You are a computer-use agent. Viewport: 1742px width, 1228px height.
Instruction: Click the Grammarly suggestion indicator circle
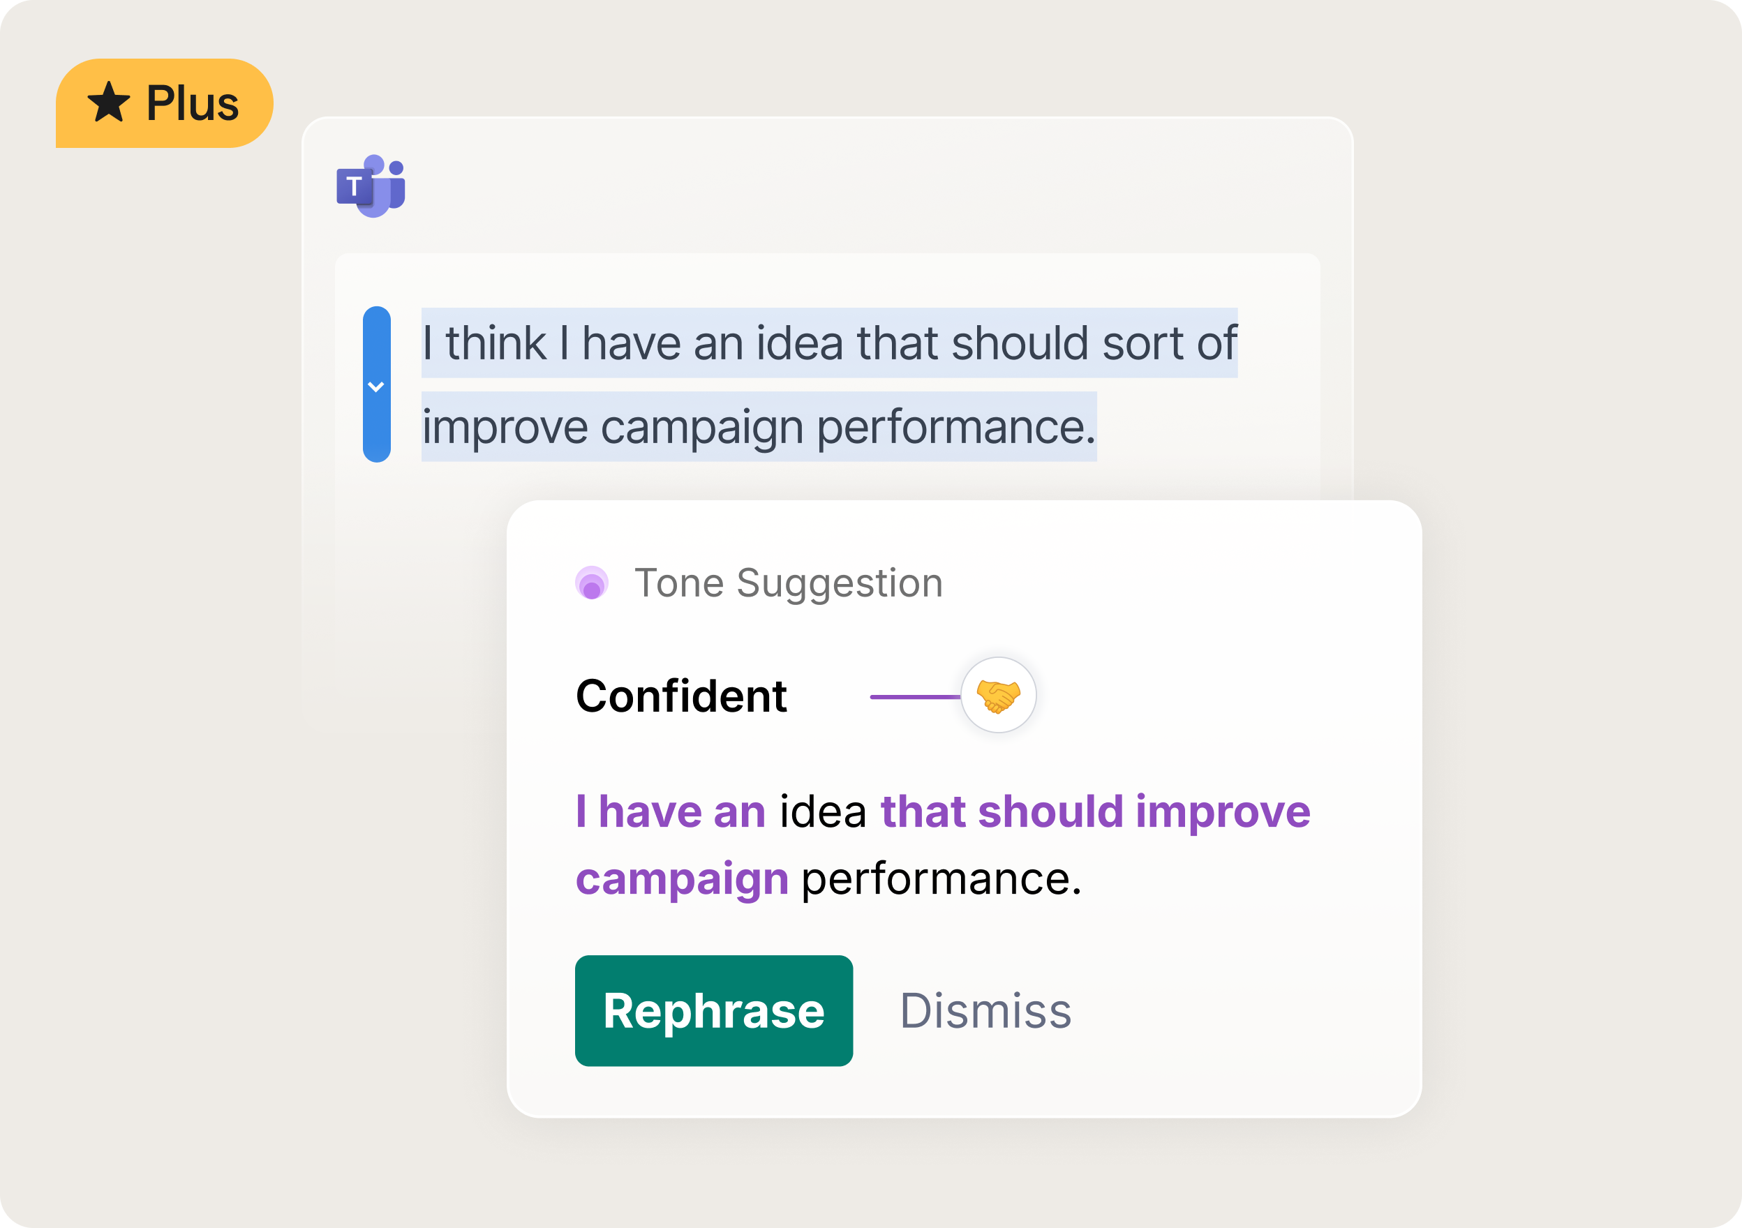tap(593, 583)
